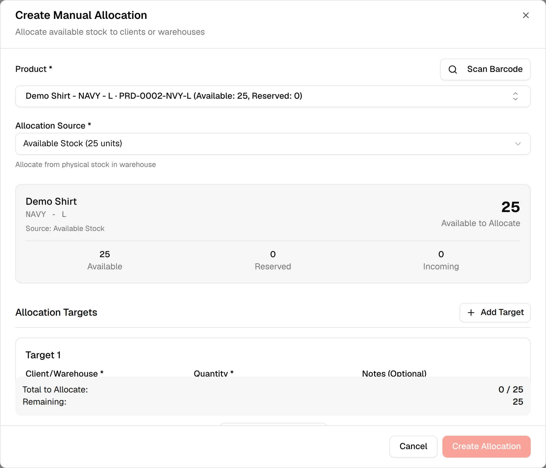This screenshot has height=468, width=546.
Task: Click the plus icon beside Add Target
Action: 471,313
